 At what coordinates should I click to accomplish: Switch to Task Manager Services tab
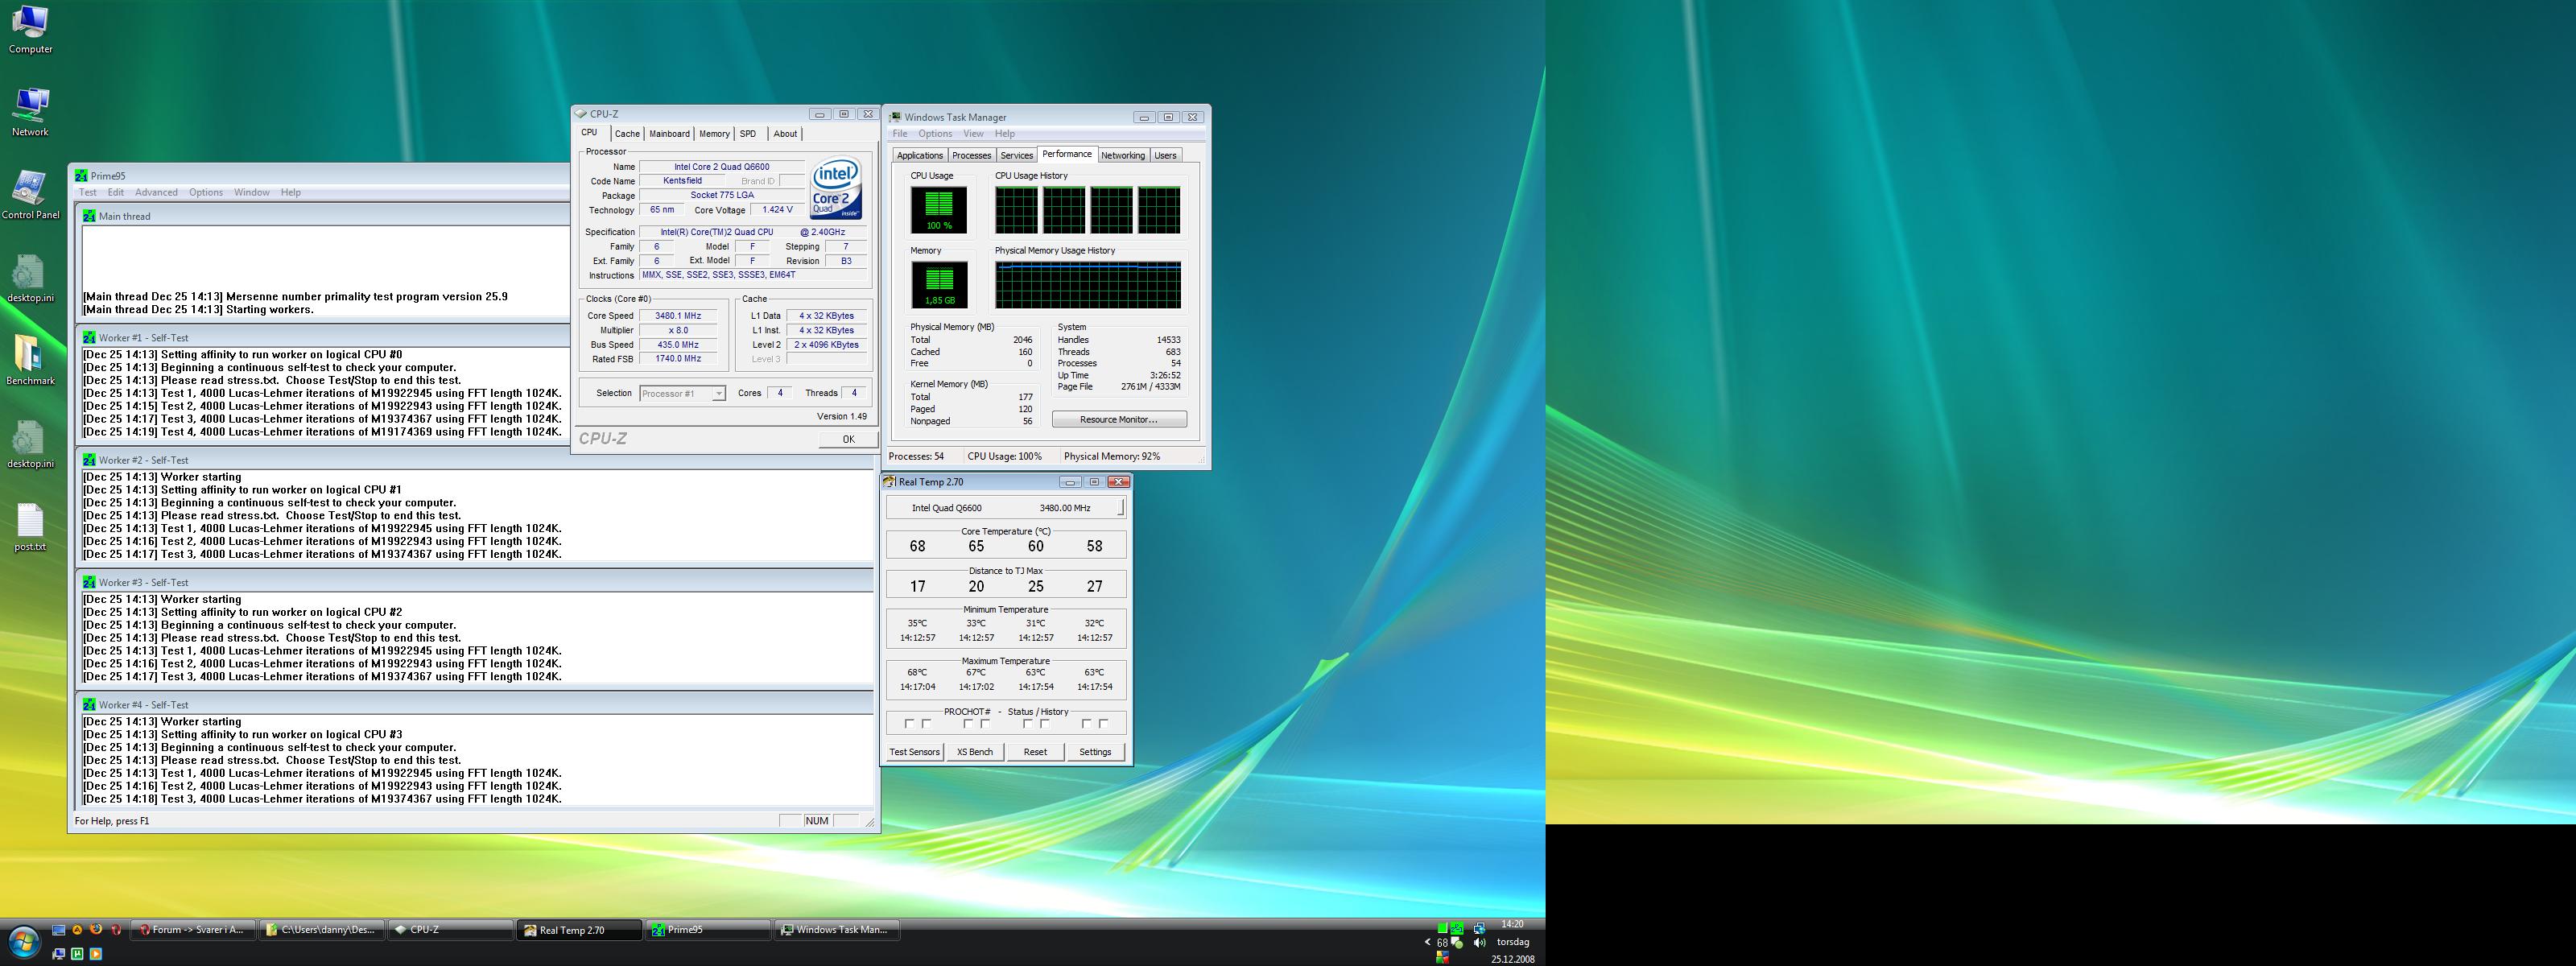click(x=1016, y=156)
